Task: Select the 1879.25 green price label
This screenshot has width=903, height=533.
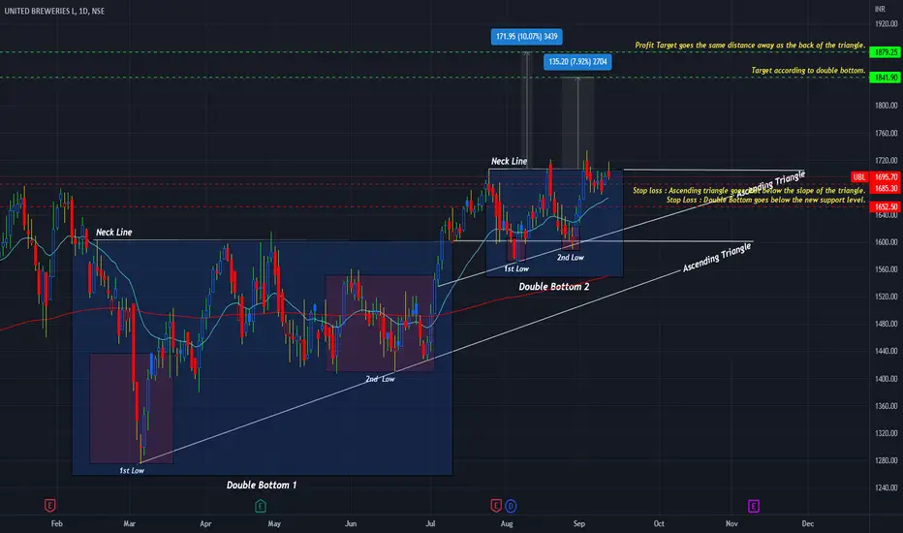Action: (x=886, y=52)
